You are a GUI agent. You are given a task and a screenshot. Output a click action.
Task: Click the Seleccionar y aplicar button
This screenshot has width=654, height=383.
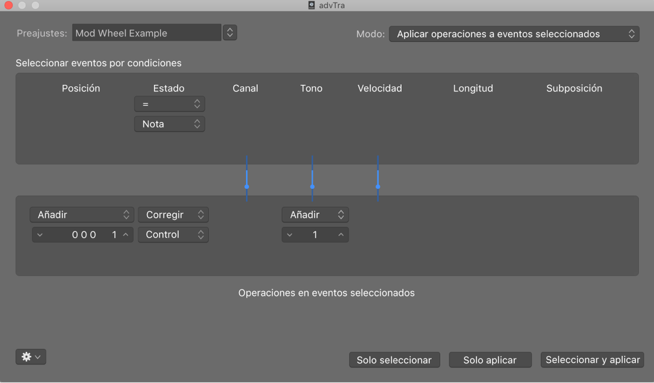click(x=592, y=360)
